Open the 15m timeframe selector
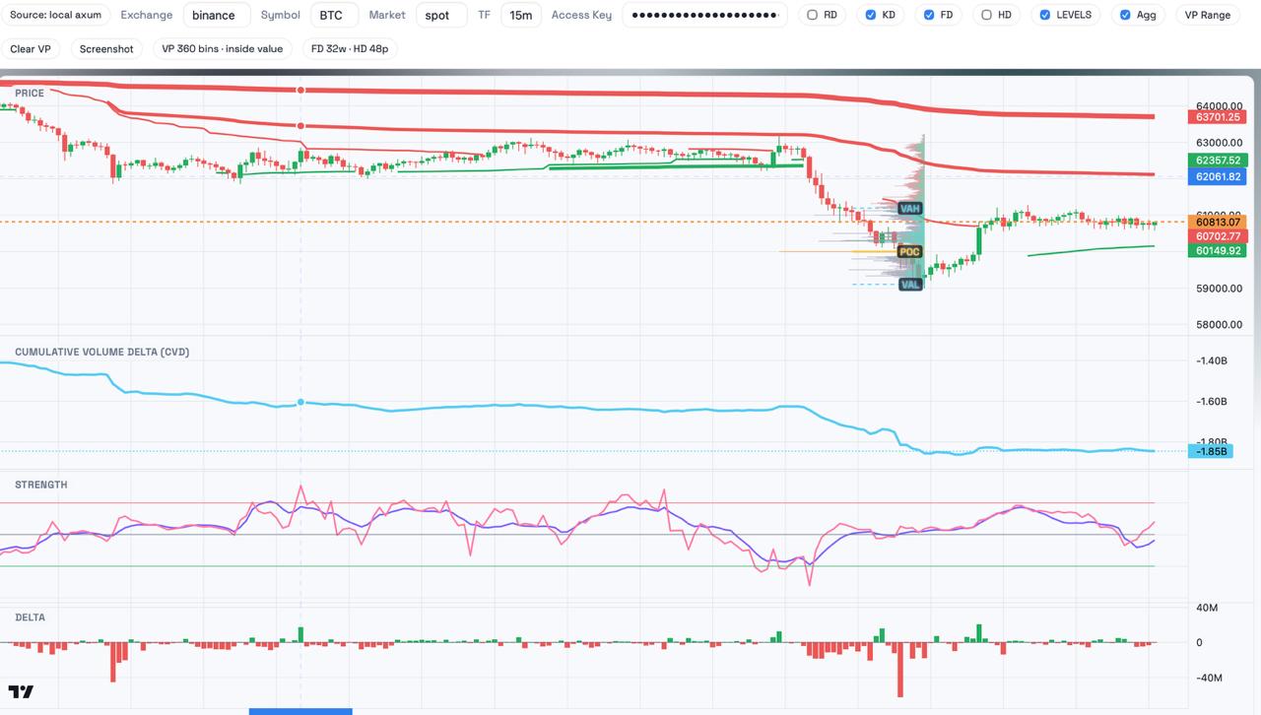Image resolution: width=1261 pixels, height=715 pixels. [520, 15]
